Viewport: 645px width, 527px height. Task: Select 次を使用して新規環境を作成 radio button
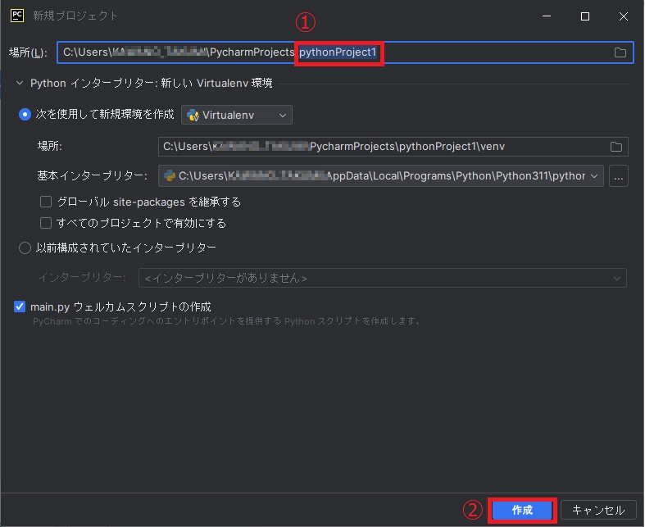coord(25,116)
